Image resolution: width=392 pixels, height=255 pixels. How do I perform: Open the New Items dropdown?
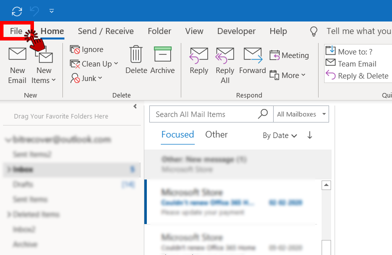click(43, 65)
